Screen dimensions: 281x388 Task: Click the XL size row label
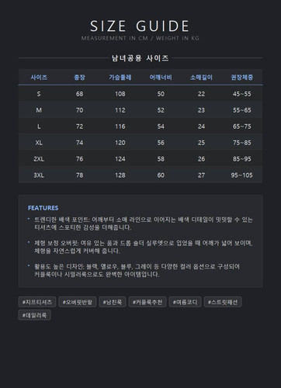(x=39, y=143)
